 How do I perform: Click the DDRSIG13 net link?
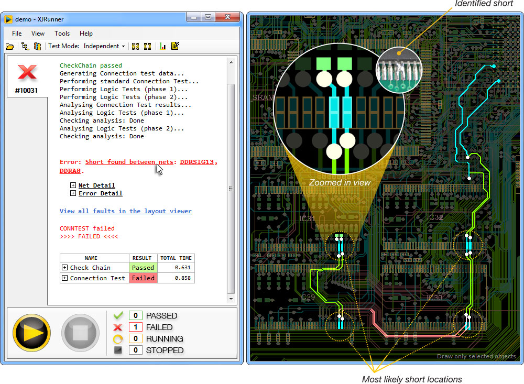[x=197, y=162]
